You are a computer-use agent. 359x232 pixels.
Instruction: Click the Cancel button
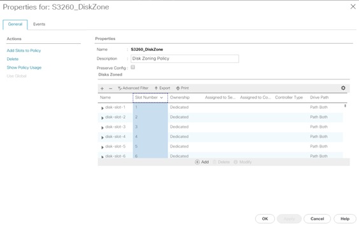coord(317,219)
